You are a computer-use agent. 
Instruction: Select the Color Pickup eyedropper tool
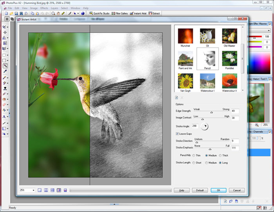[x=5, y=71]
